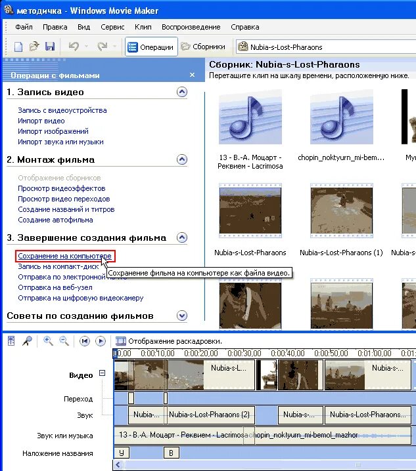Click the Zoom in timeline magnifier
416x471 pixels.
click(x=48, y=341)
